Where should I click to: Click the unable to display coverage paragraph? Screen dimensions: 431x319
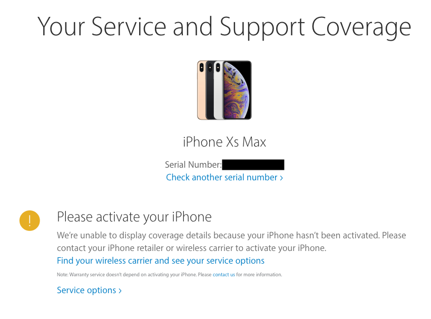pyautogui.click(x=231, y=241)
